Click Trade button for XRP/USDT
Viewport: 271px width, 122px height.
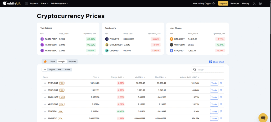(214, 104)
